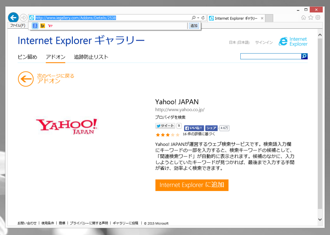Click the サインイン link
330x235 pixels.
264,42
